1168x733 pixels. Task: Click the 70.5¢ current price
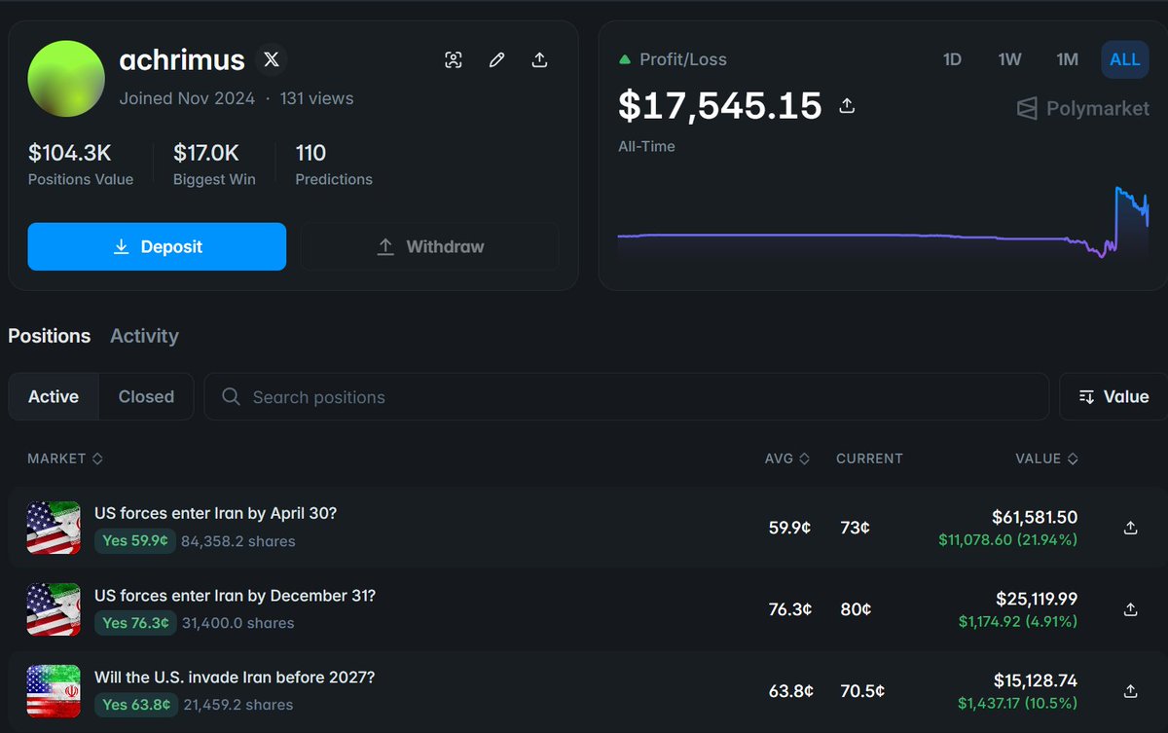[x=862, y=691]
